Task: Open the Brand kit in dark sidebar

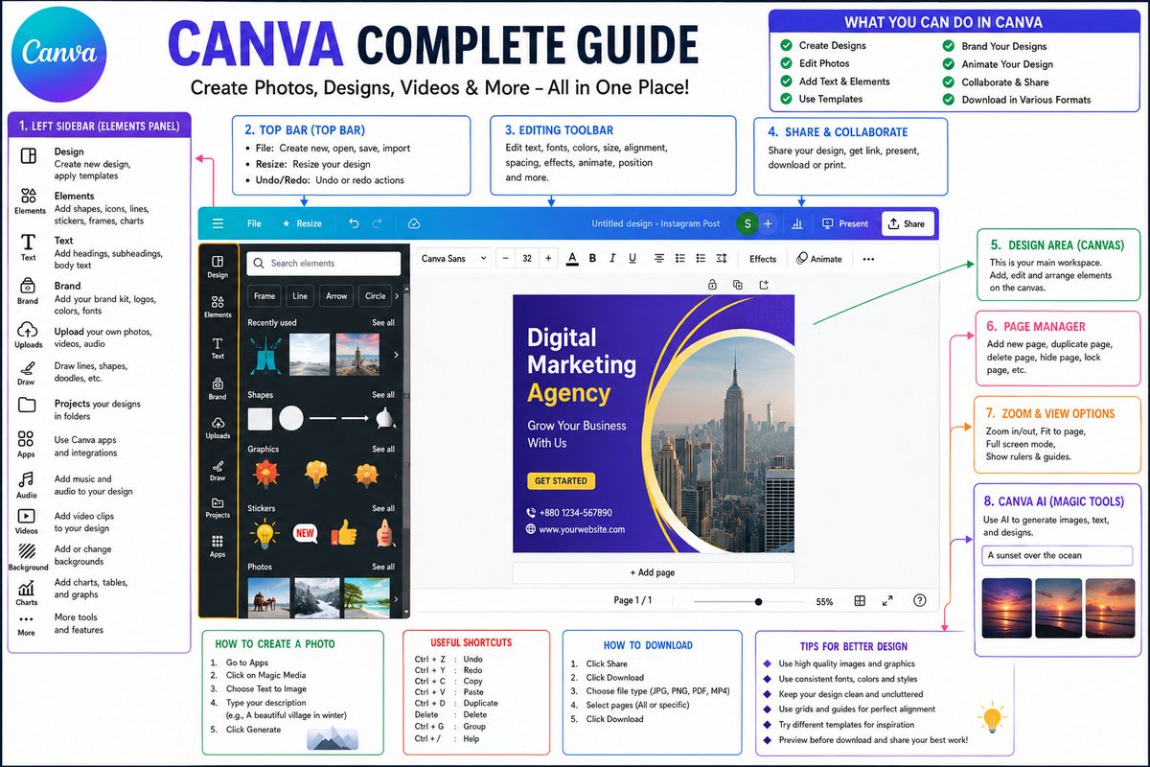Action: pos(218,387)
